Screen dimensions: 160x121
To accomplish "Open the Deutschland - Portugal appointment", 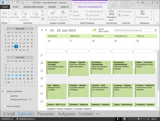I will (x=56, y=67).
